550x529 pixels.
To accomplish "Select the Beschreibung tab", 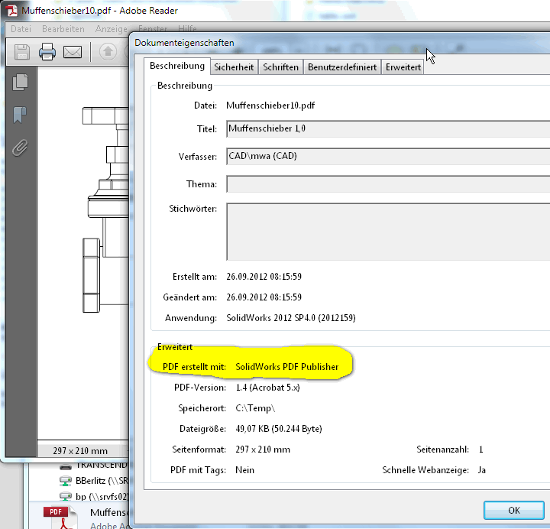I will tap(177, 66).
